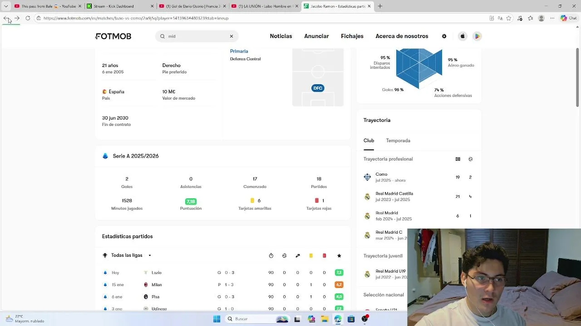Click the minutes-played stopwatch column icon
Screen dimensions: 581x326
point(271,256)
